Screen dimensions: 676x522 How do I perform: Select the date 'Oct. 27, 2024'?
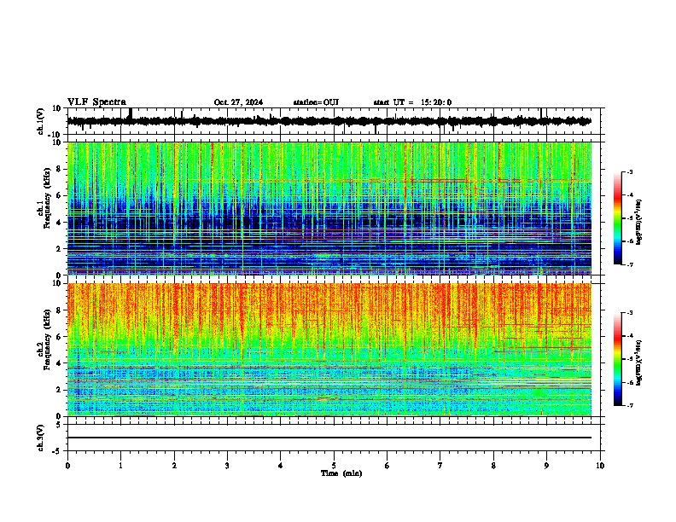pos(238,102)
